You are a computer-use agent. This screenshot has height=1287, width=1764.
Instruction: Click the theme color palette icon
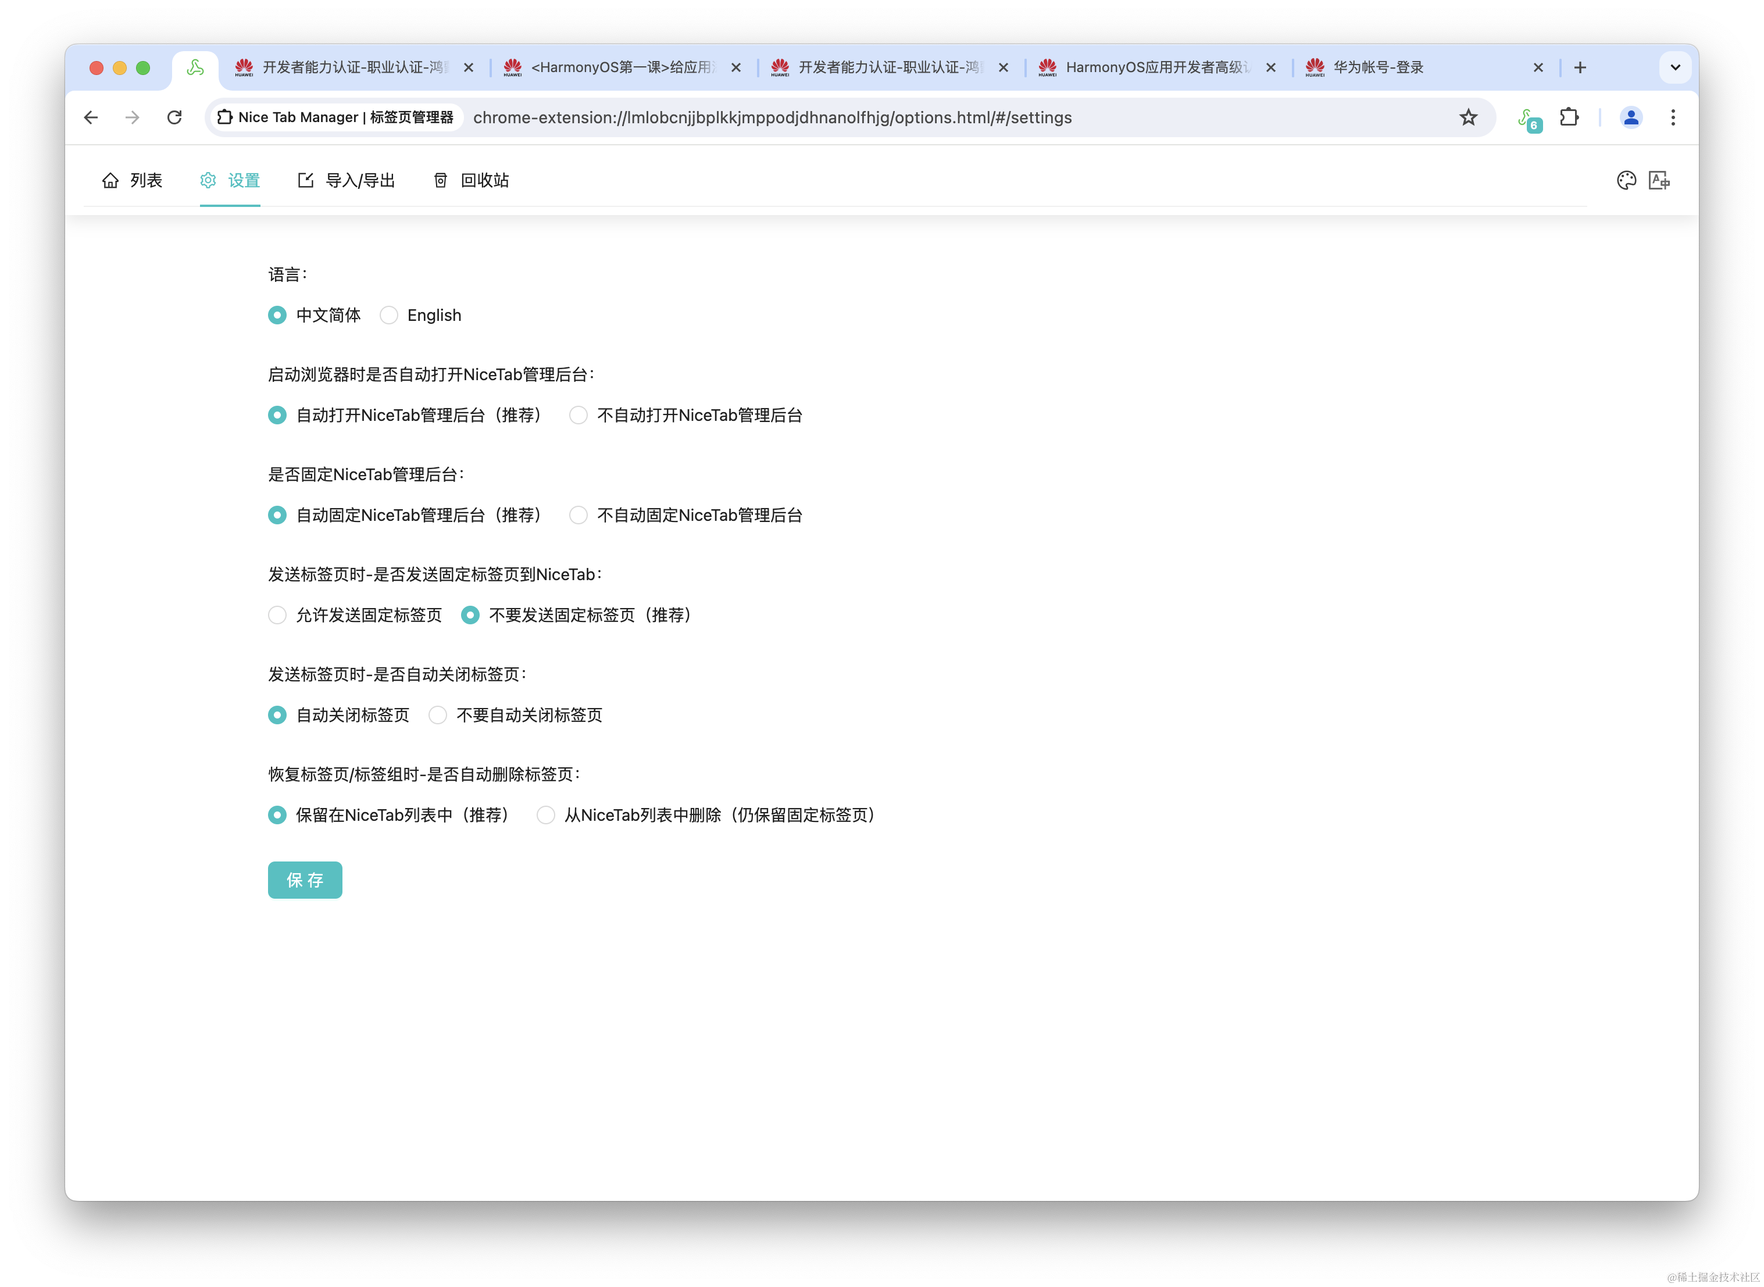coord(1626,181)
